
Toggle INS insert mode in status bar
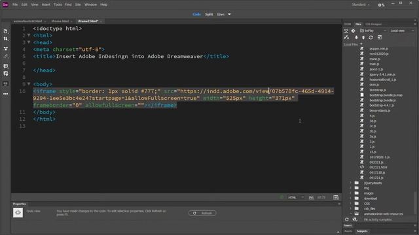pos(311,197)
